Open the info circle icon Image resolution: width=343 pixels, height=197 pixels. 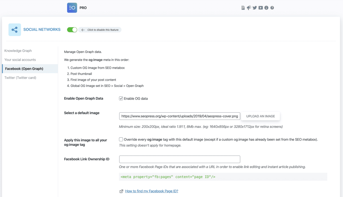pyautogui.click(x=266, y=8)
